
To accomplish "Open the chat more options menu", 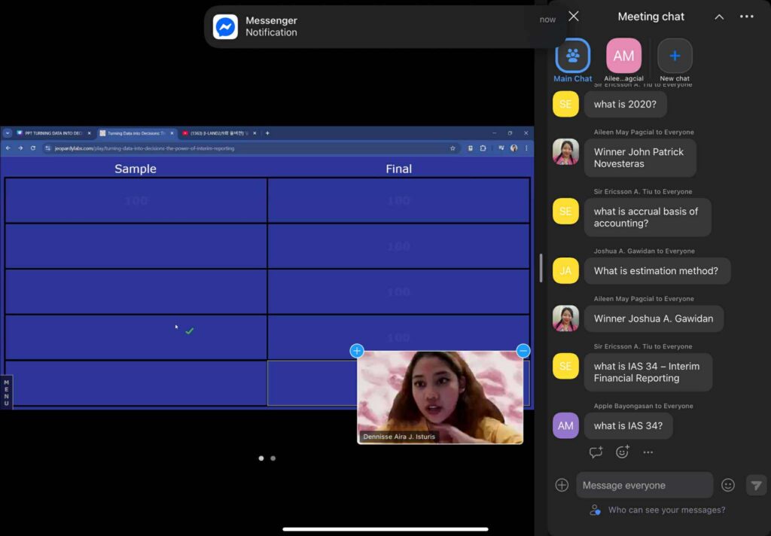I will (x=746, y=17).
